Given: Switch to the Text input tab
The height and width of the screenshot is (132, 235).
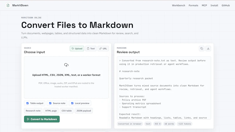Looking at the screenshot, I should [91, 48].
